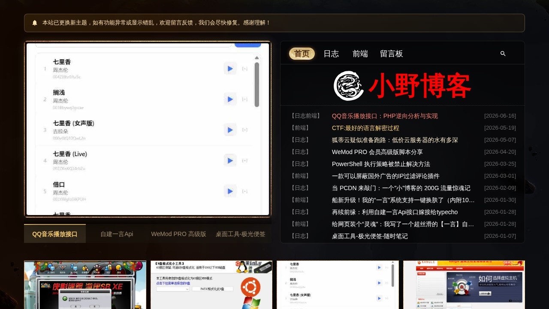This screenshot has width=549, height=309.
Task: Select the 桌面工具-极光便签 slider tab
Action: point(240,234)
